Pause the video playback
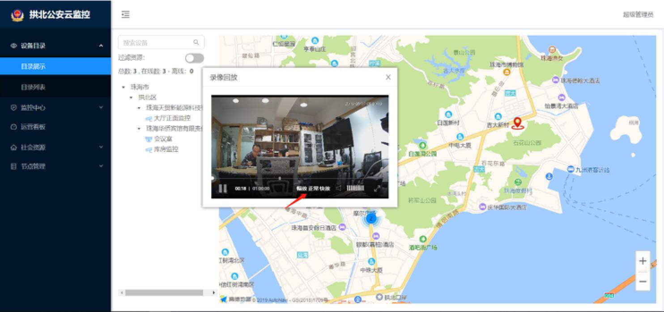The width and height of the screenshot is (664, 312). point(222,188)
